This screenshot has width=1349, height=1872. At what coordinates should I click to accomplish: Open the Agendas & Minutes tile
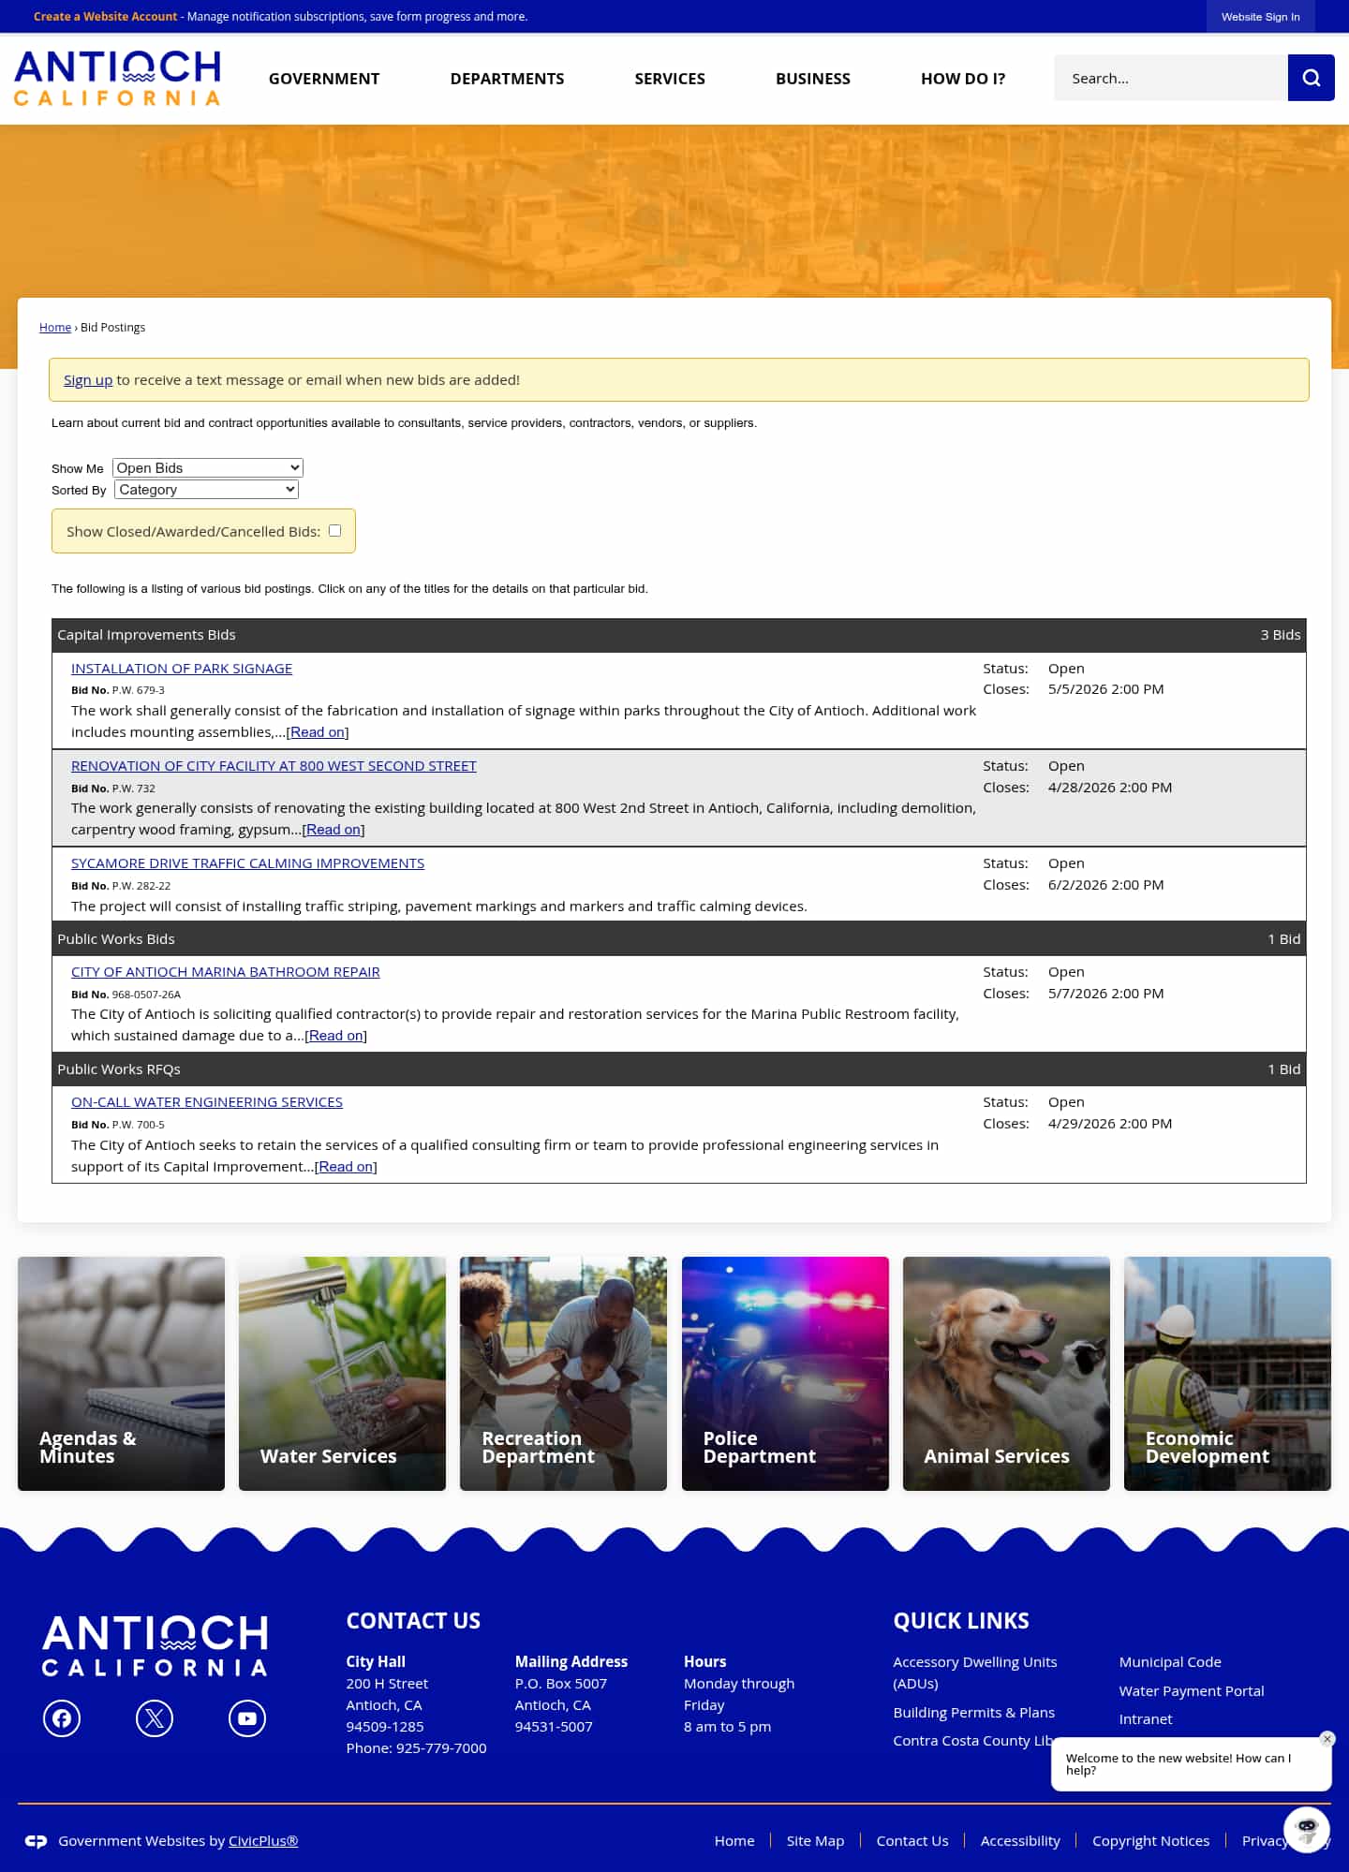tap(121, 1373)
